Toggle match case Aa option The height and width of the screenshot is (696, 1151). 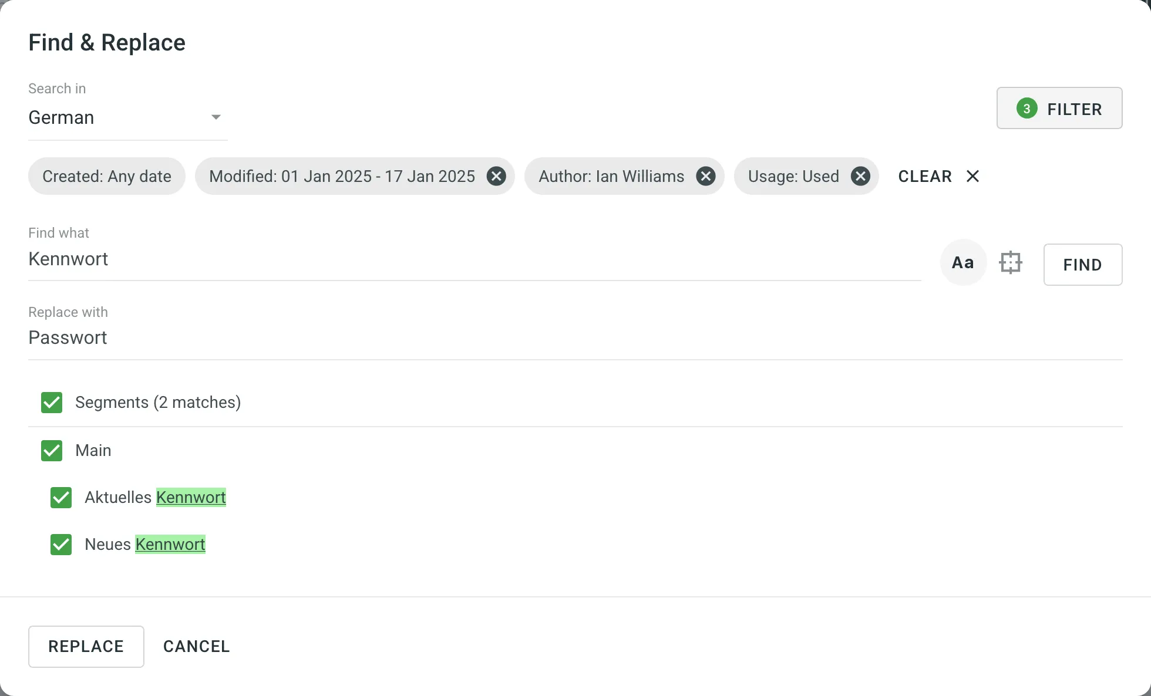tap(963, 263)
